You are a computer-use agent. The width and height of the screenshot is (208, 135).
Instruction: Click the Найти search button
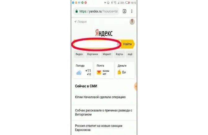pyautogui.click(x=128, y=44)
